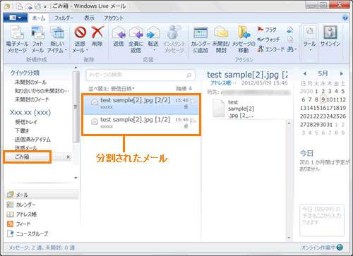Go to next month in calendar
Viewport: 353px width, 256px height.
pyautogui.click(x=342, y=73)
